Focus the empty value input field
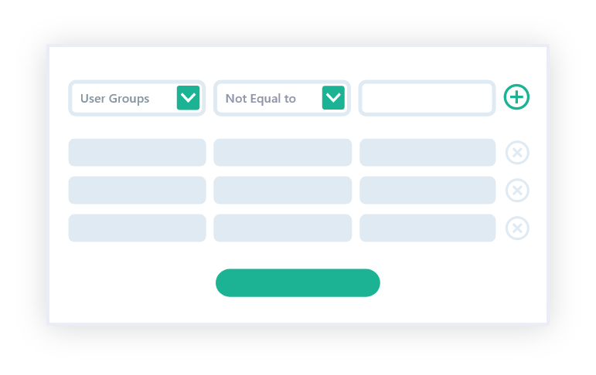 [427, 98]
